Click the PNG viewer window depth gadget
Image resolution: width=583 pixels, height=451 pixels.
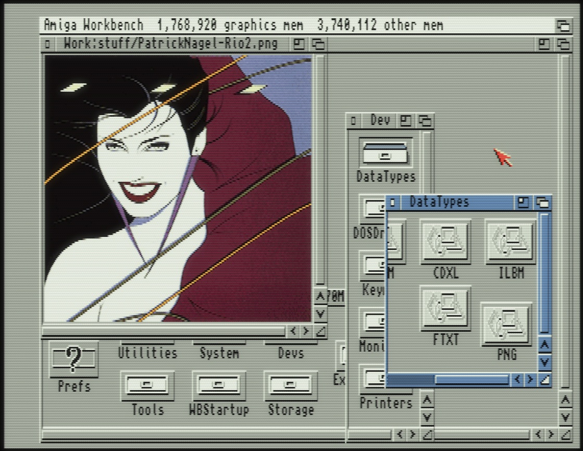click(x=318, y=44)
